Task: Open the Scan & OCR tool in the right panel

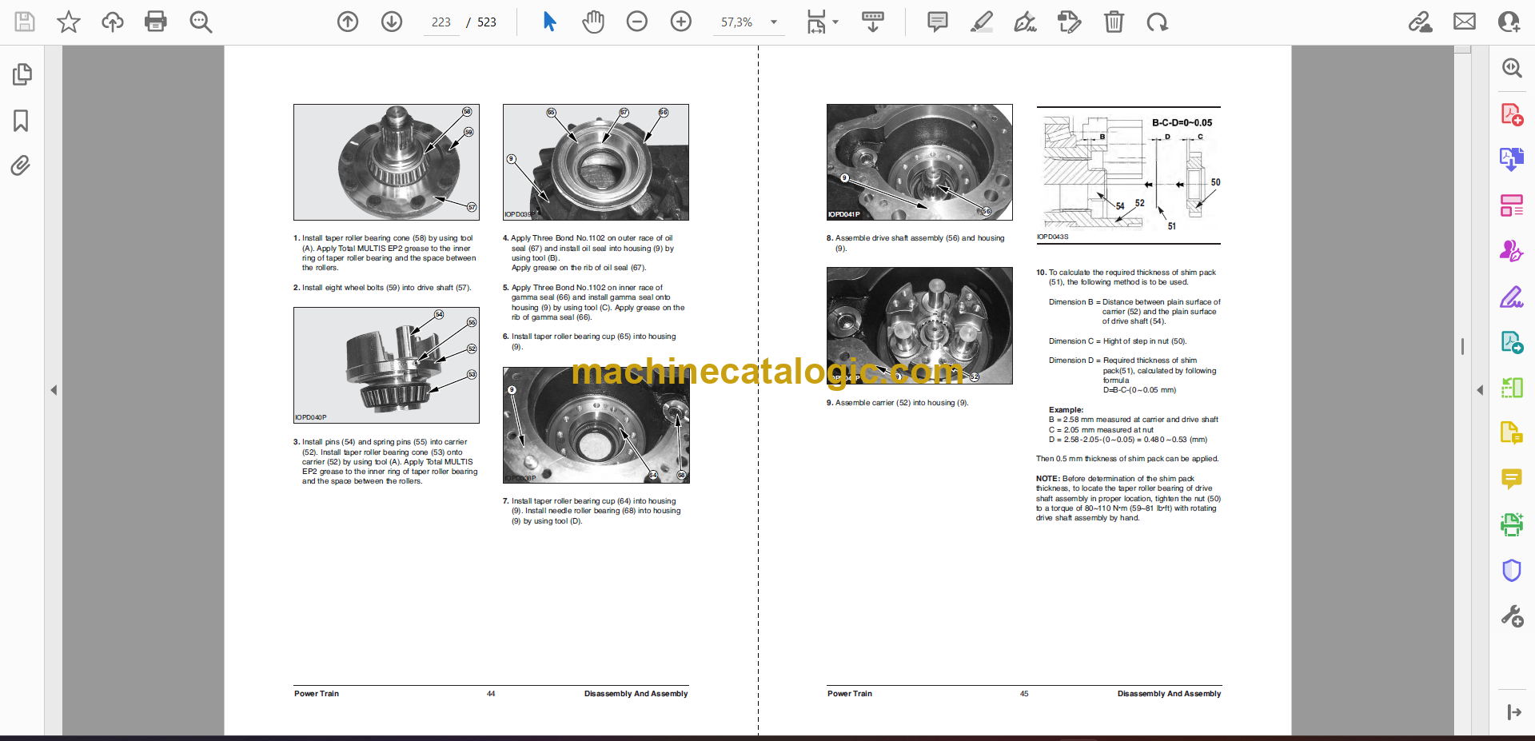Action: pos(1512,524)
